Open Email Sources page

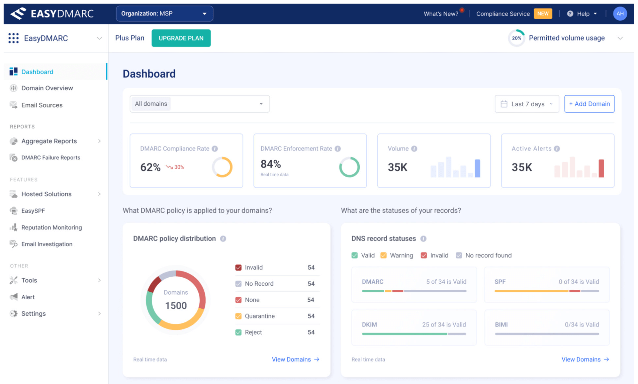click(x=42, y=105)
